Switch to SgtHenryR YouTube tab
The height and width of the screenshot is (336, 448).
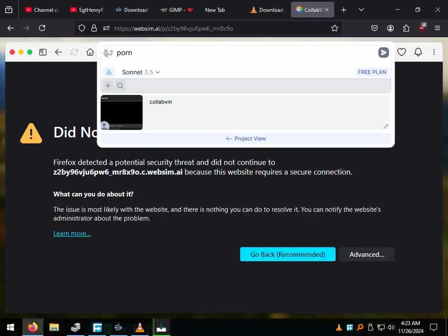[87, 10]
